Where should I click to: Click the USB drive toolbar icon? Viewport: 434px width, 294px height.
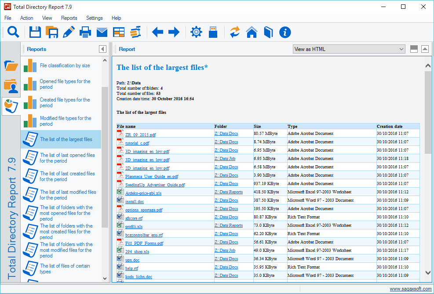[x=213, y=32]
